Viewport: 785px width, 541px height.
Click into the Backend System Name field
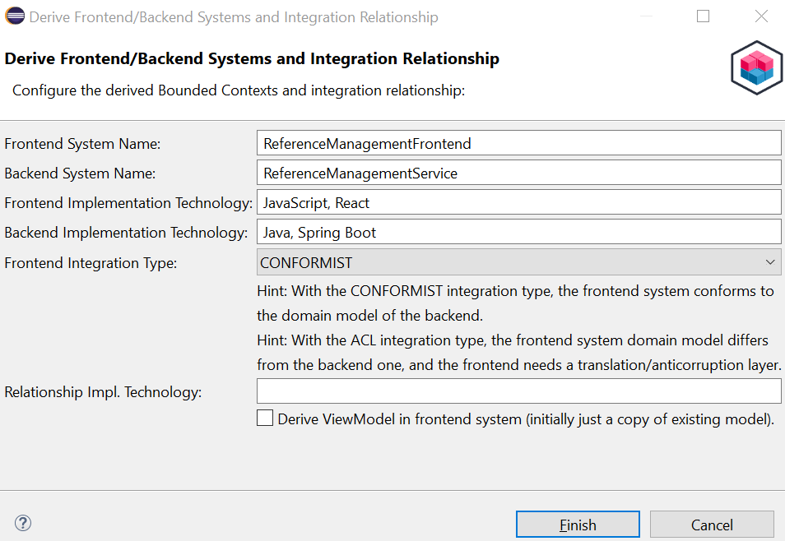[518, 173]
